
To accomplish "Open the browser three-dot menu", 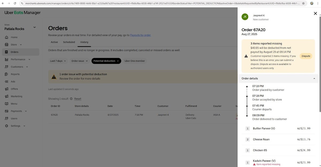I will tap(318, 3).
